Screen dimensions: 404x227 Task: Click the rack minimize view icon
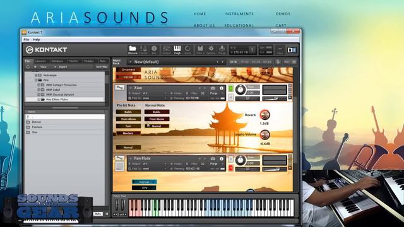294,62
